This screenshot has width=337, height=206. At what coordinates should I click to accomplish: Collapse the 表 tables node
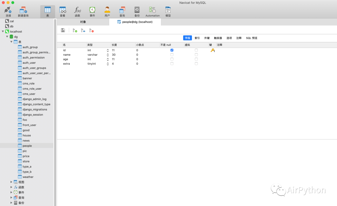[x=11, y=42]
